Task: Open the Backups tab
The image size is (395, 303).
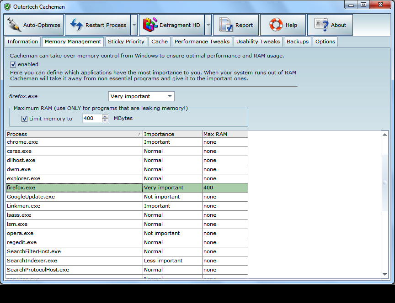Action: [298, 42]
